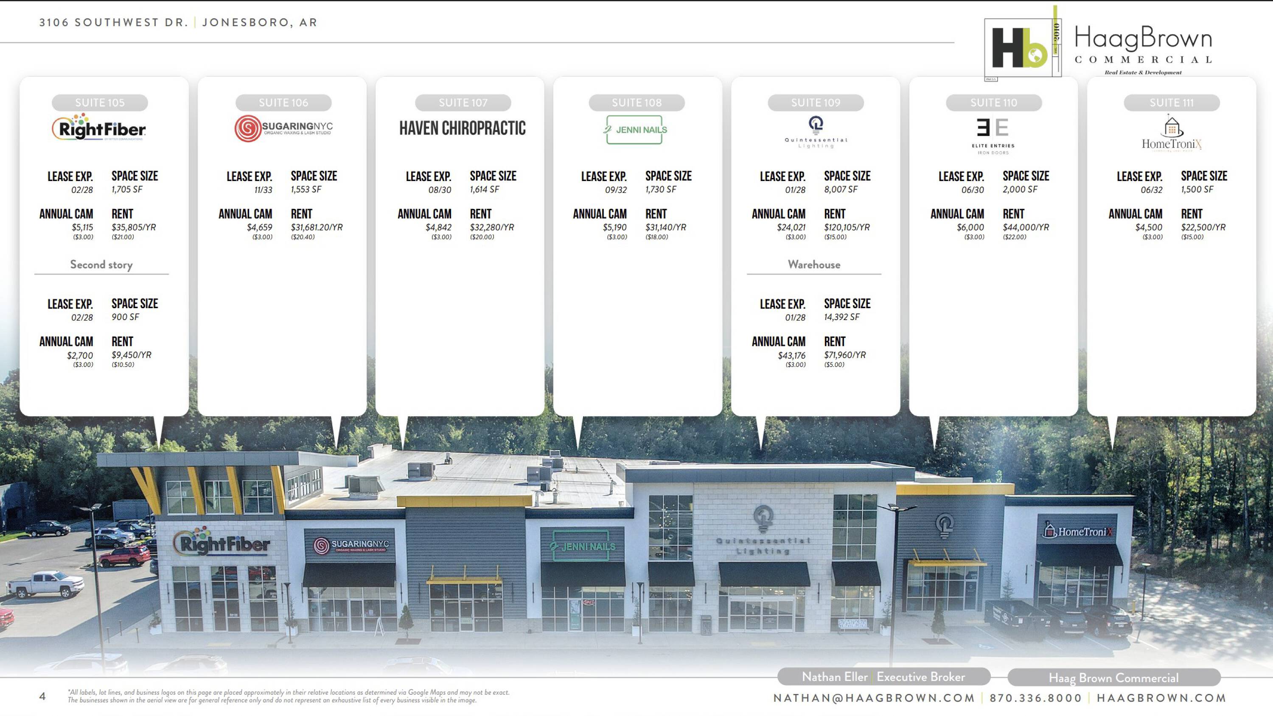Screen dimensions: 1273x716
Task: Select the Suite 108 label pill
Action: pos(636,103)
